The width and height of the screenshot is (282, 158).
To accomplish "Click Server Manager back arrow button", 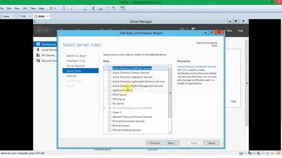I will (39, 30).
